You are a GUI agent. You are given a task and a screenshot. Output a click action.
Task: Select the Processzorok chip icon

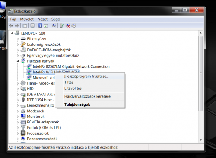click(x=23, y=133)
